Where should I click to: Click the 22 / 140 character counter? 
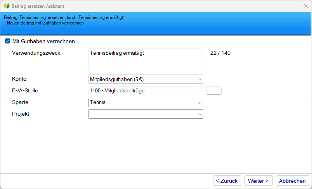click(x=220, y=53)
